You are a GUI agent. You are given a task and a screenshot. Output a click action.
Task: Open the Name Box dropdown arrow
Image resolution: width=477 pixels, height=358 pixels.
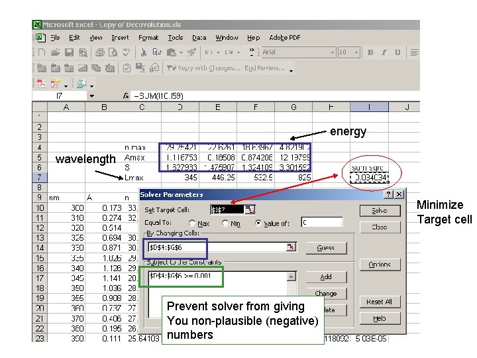91,96
